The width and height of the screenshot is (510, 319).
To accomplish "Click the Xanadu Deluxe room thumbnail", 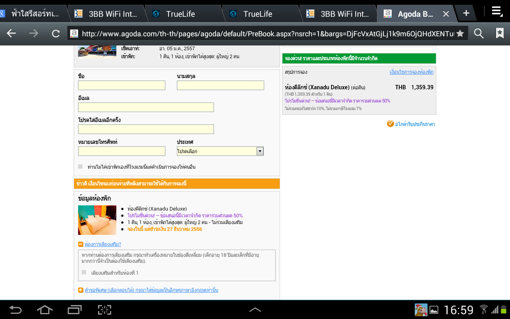I will 97,220.
